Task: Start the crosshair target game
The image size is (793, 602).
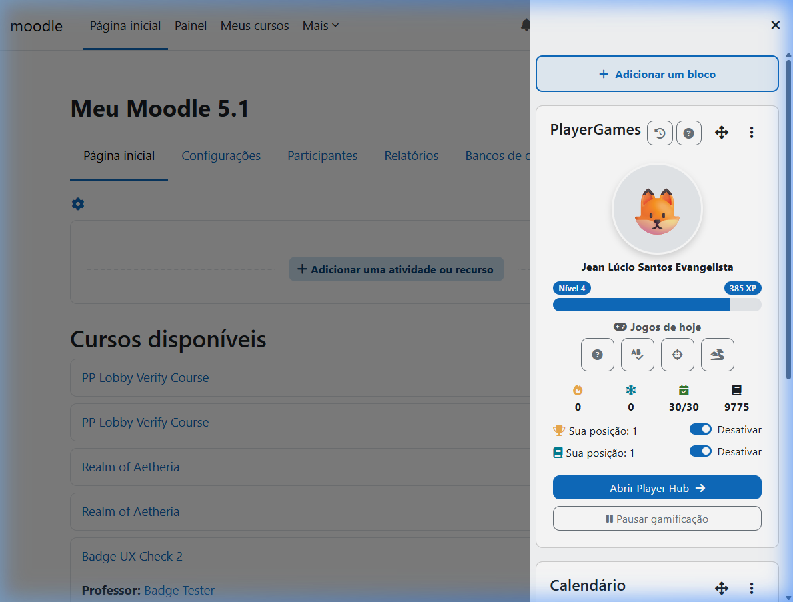Action: click(677, 355)
